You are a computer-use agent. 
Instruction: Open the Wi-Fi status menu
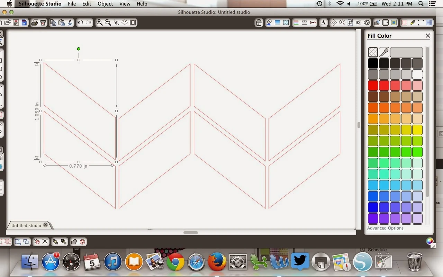tap(340, 4)
